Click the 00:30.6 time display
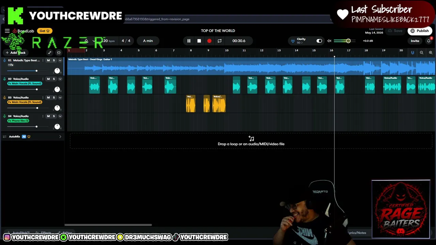 (239, 41)
